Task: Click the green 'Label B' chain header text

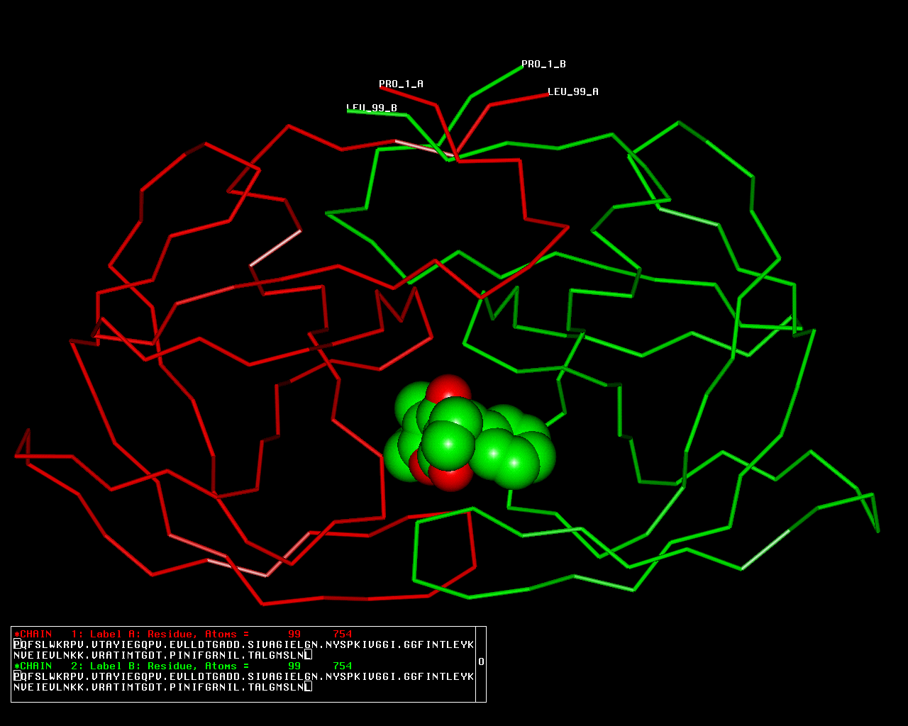Action: pos(114,666)
